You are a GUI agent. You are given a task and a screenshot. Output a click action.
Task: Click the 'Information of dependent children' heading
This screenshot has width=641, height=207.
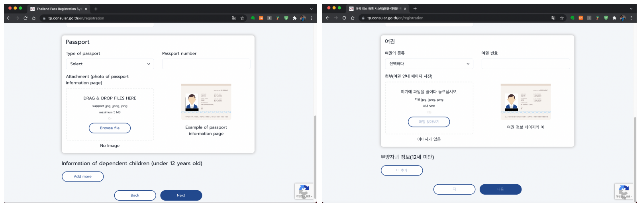pos(132,164)
